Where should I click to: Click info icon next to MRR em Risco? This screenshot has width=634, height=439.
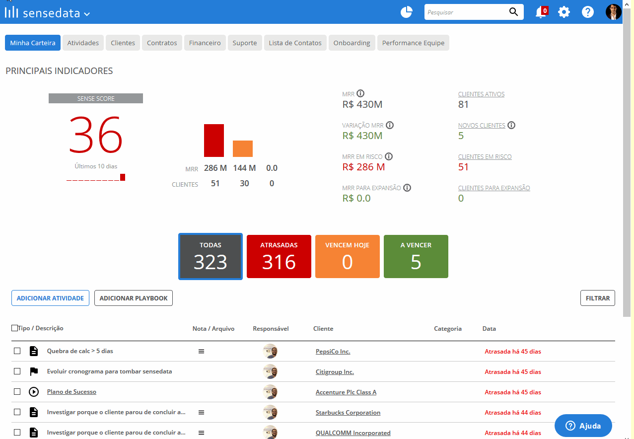(389, 156)
